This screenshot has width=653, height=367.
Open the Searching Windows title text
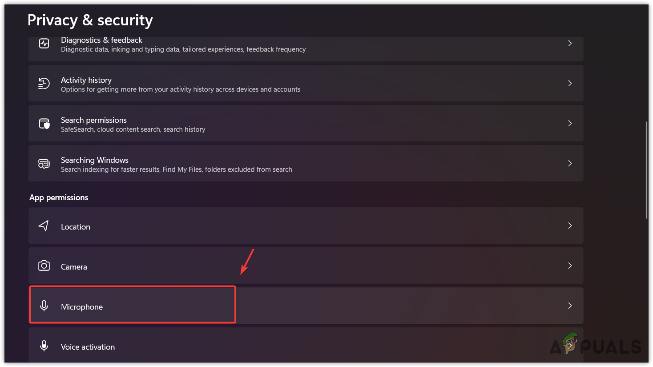[95, 160]
